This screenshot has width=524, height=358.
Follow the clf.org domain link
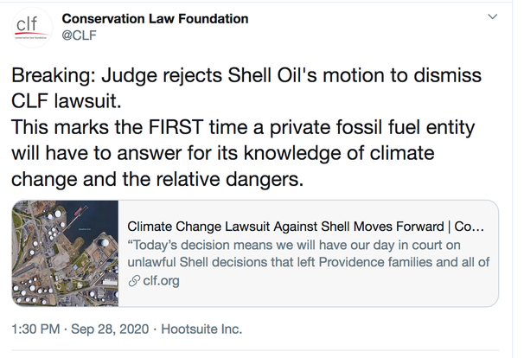pyautogui.click(x=161, y=280)
